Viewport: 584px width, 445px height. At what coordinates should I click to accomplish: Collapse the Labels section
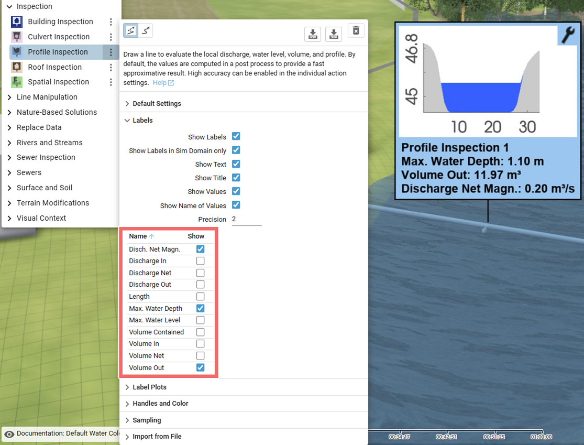[141, 120]
